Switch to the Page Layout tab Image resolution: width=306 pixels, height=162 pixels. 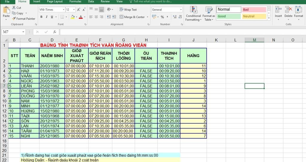(x=55, y=1)
